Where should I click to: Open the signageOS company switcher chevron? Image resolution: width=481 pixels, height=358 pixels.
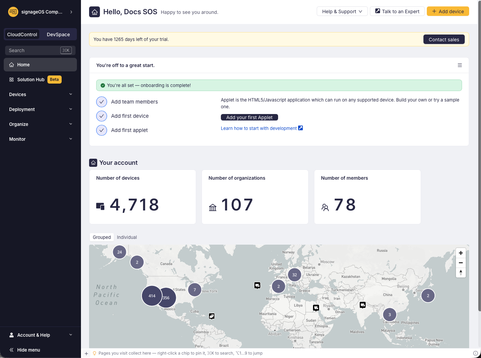pyautogui.click(x=71, y=12)
